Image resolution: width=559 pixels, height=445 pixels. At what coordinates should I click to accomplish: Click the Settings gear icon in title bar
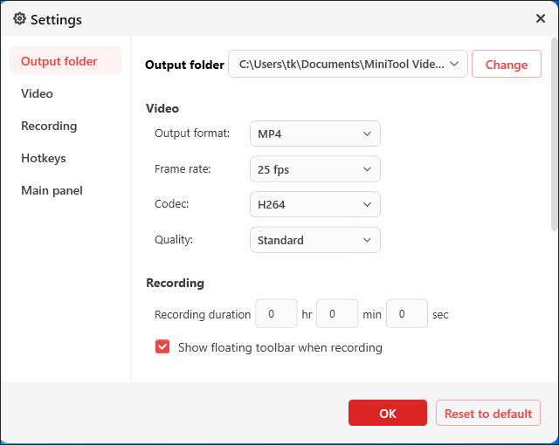point(19,18)
